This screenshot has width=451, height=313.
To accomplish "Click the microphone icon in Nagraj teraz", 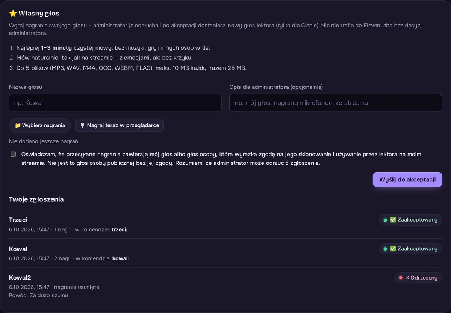I will coord(82,125).
